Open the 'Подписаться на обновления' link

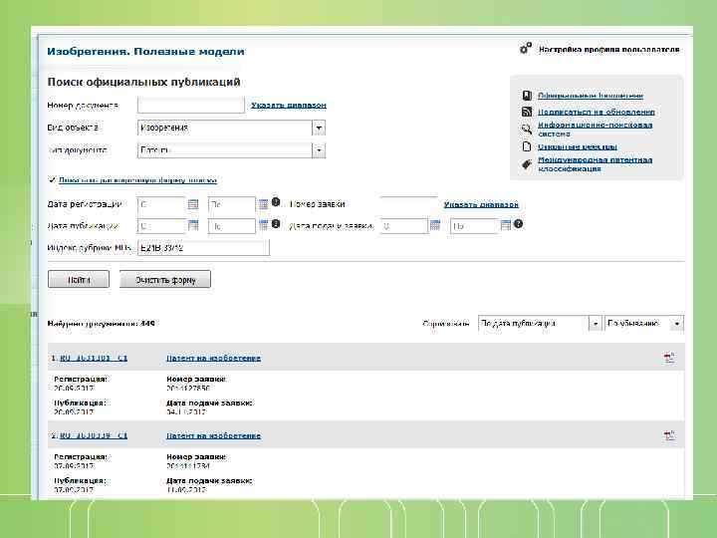(x=597, y=112)
